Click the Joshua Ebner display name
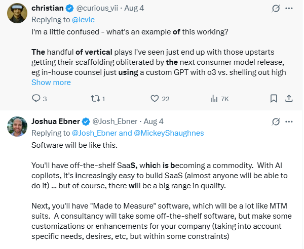This screenshot has width=304, height=249. pyautogui.click(x=56, y=122)
